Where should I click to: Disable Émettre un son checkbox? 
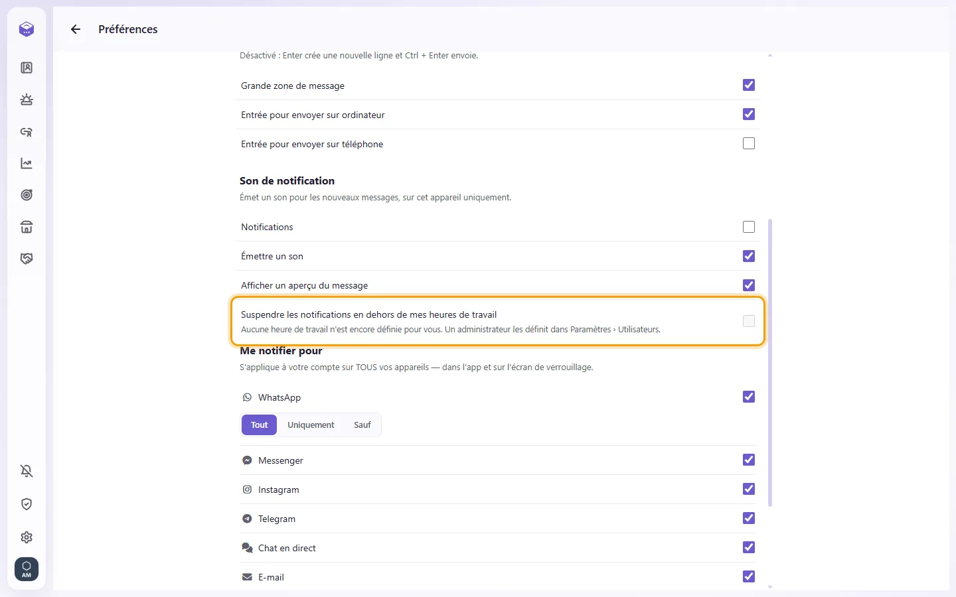point(749,256)
